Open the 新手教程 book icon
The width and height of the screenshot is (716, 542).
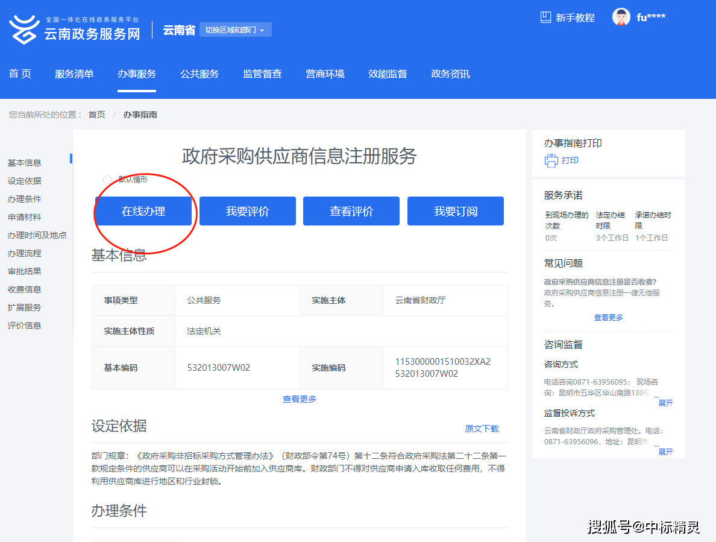[x=545, y=17]
